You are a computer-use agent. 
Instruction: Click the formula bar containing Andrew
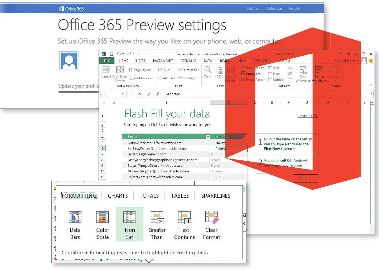click(262, 94)
